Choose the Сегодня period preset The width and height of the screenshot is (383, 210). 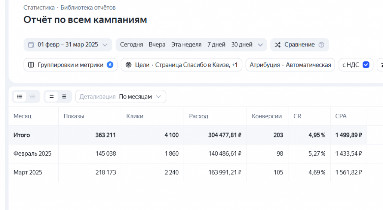click(131, 45)
